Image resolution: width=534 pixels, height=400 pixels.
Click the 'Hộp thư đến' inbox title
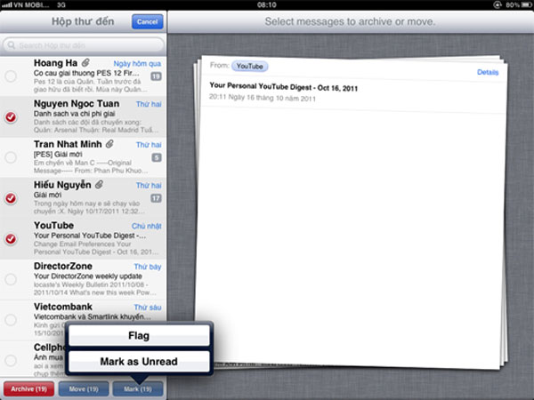[x=83, y=21]
